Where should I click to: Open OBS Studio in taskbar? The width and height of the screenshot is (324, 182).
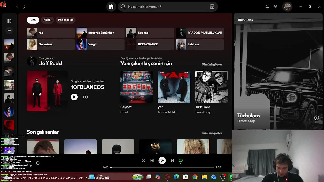click(x=223, y=177)
